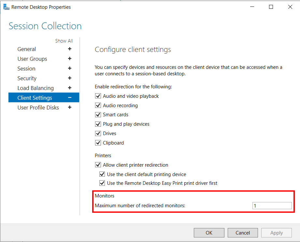Open the Security settings page
The width and height of the screenshot is (300, 242).
tap(27, 78)
